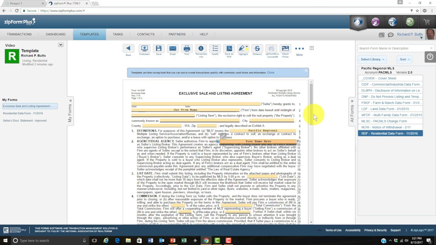
Task: Open the green community chat app icon
Action: (410, 22)
